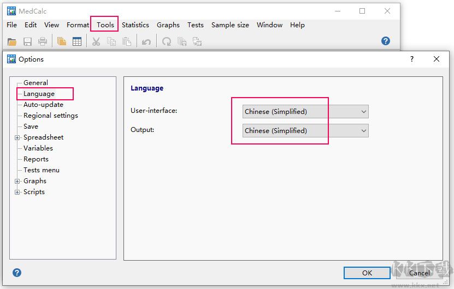Click help icon at Options dialog bottom-left
The width and height of the screenshot is (454, 289).
(x=17, y=273)
